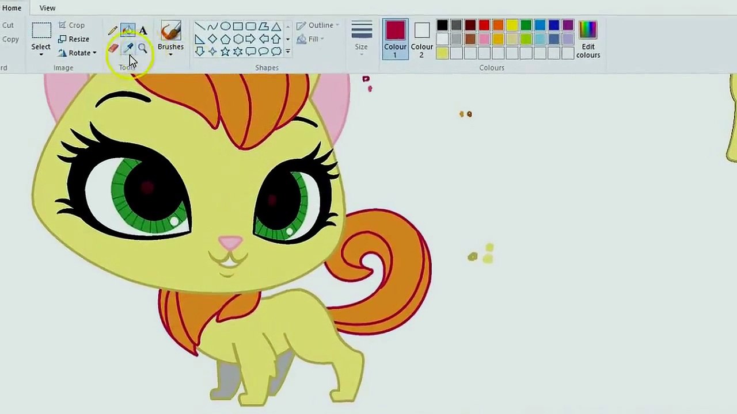Choose the Right-angled triangle shape
Screen dimensions: 737x414
tap(200, 39)
